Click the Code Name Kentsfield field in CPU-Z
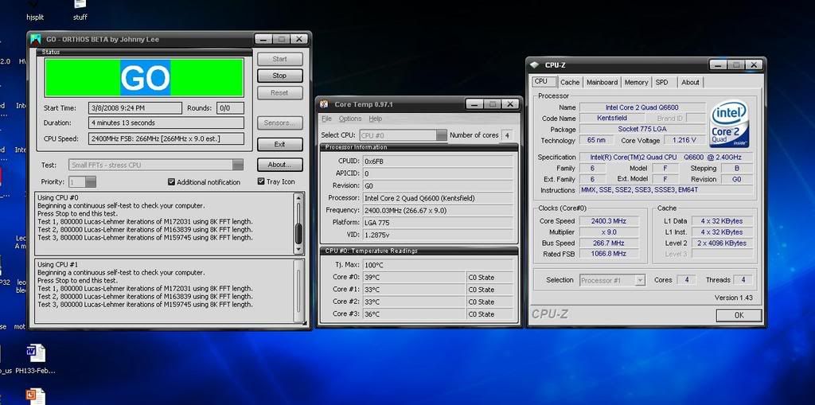815x405 pixels. pos(612,119)
